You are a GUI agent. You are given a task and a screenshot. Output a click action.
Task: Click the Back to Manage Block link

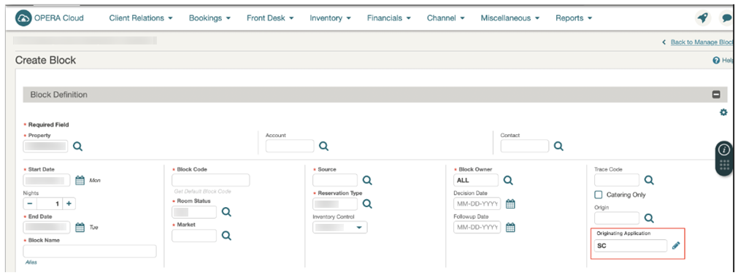pyautogui.click(x=702, y=42)
